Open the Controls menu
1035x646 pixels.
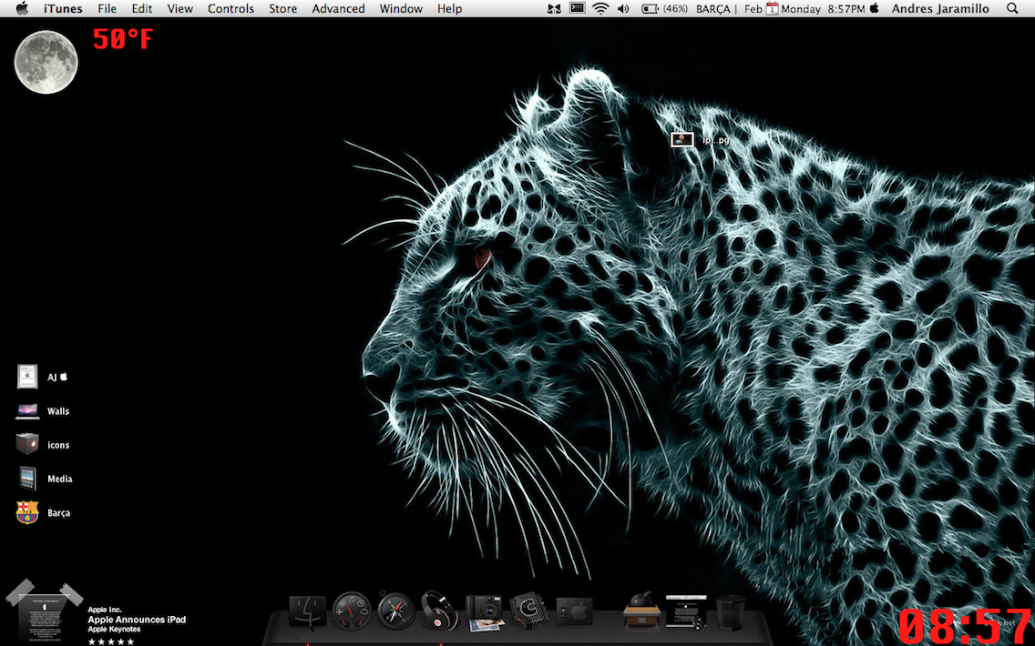click(231, 8)
